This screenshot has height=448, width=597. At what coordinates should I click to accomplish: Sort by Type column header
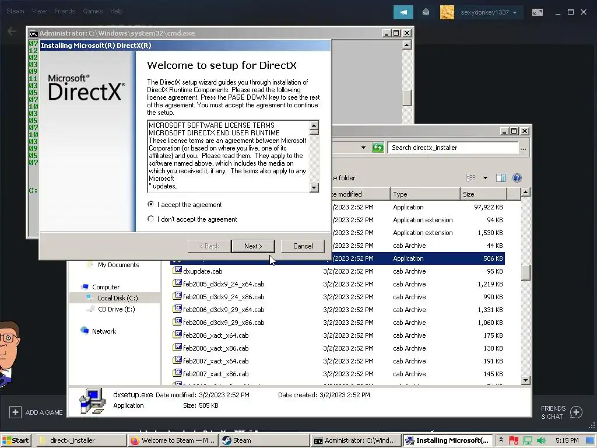(425, 194)
